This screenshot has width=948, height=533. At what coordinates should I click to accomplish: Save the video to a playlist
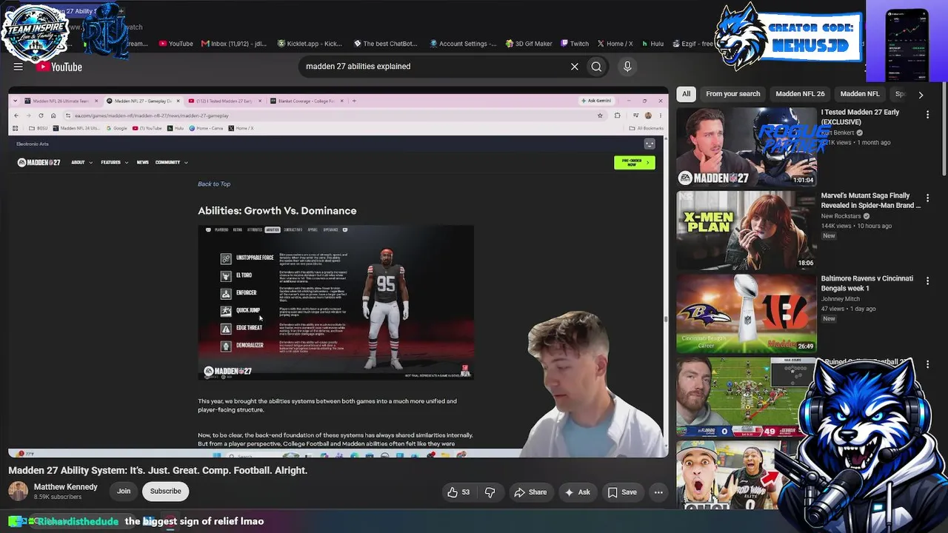point(622,492)
